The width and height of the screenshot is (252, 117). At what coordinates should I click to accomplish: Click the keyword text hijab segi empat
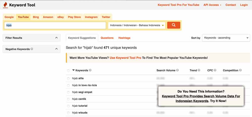[x=82, y=92]
